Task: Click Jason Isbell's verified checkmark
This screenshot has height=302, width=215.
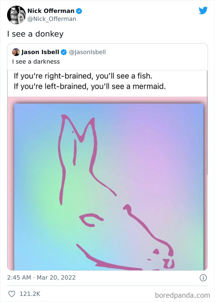Action: pyautogui.click(x=64, y=52)
